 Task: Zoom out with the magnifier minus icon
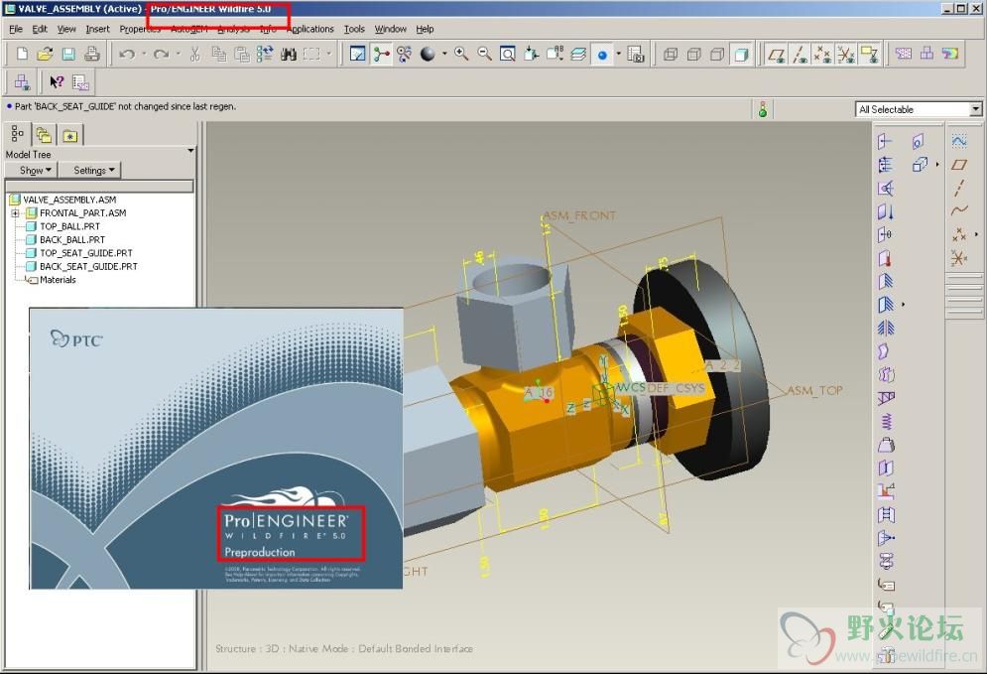pos(484,55)
